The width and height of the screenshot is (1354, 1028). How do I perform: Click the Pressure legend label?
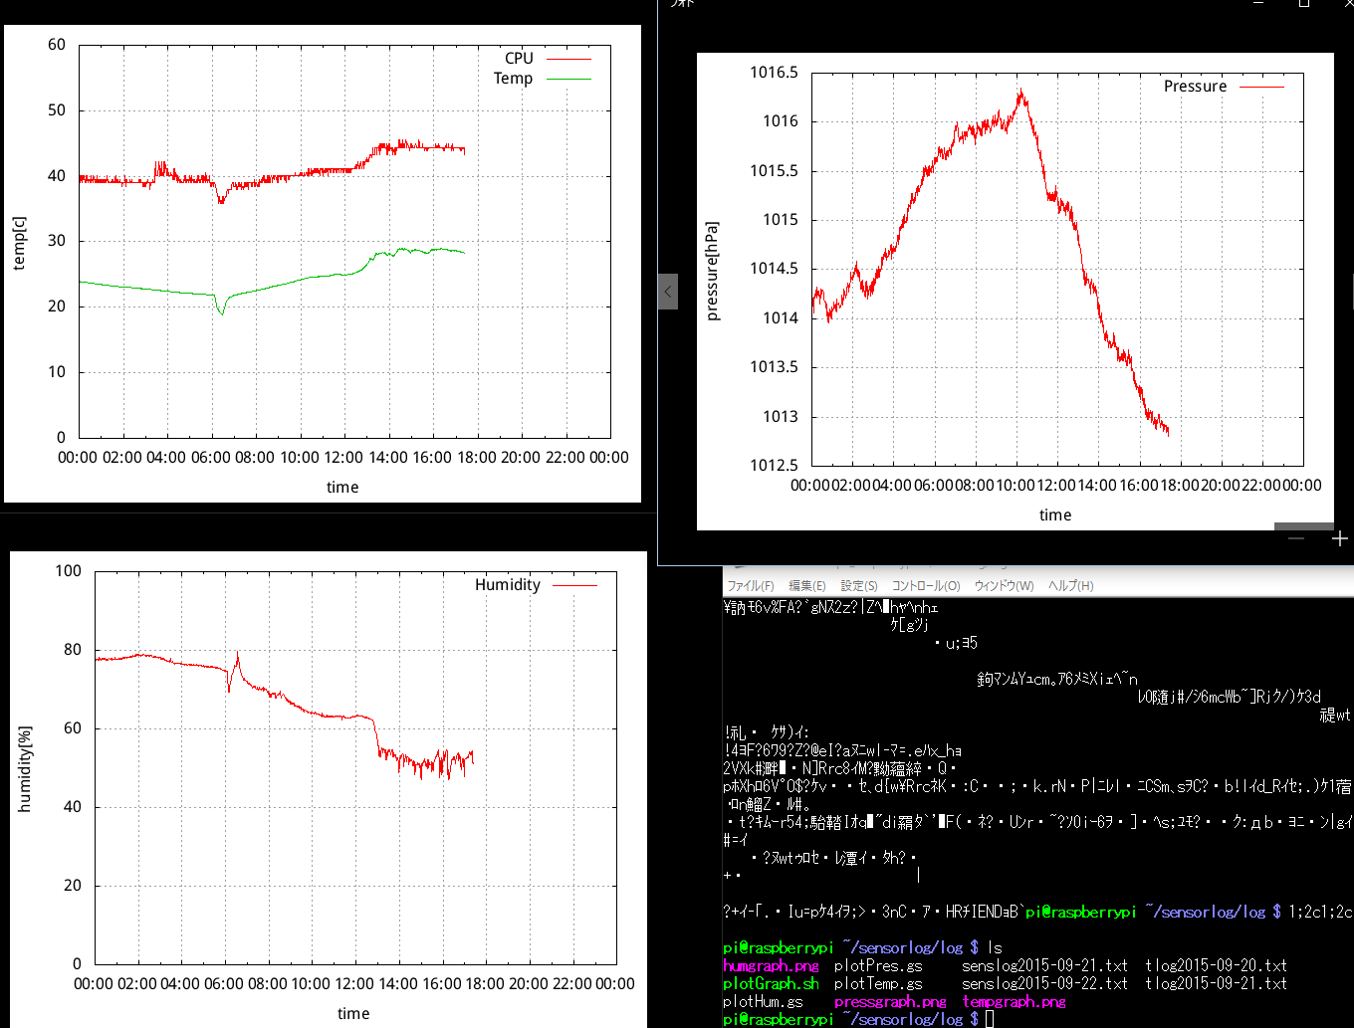pos(1195,87)
